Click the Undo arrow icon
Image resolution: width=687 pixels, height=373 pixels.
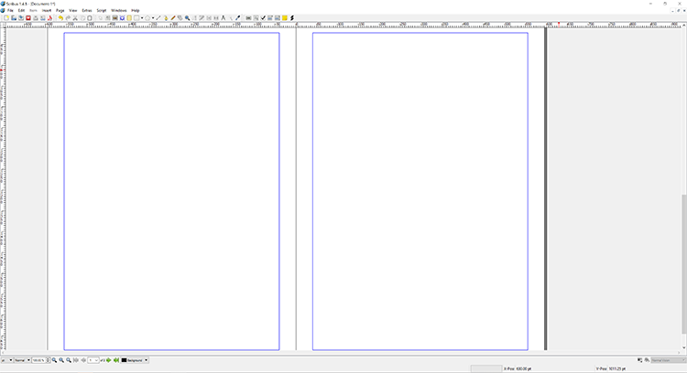pyautogui.click(x=60, y=18)
